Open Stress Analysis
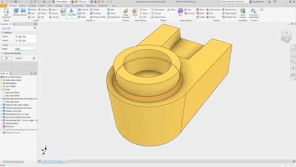The width and height of the screenshot is (296, 167). click(x=243, y=13)
